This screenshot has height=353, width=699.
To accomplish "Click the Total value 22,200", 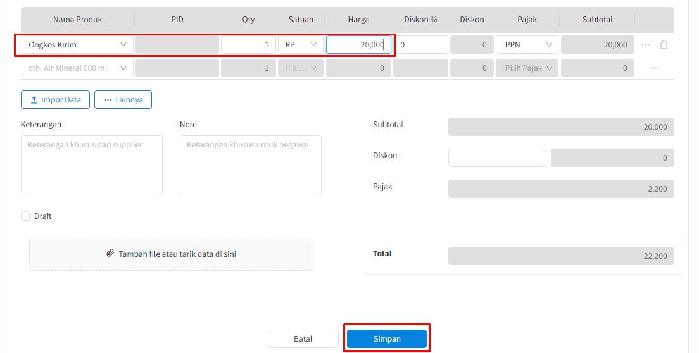I will (x=561, y=256).
